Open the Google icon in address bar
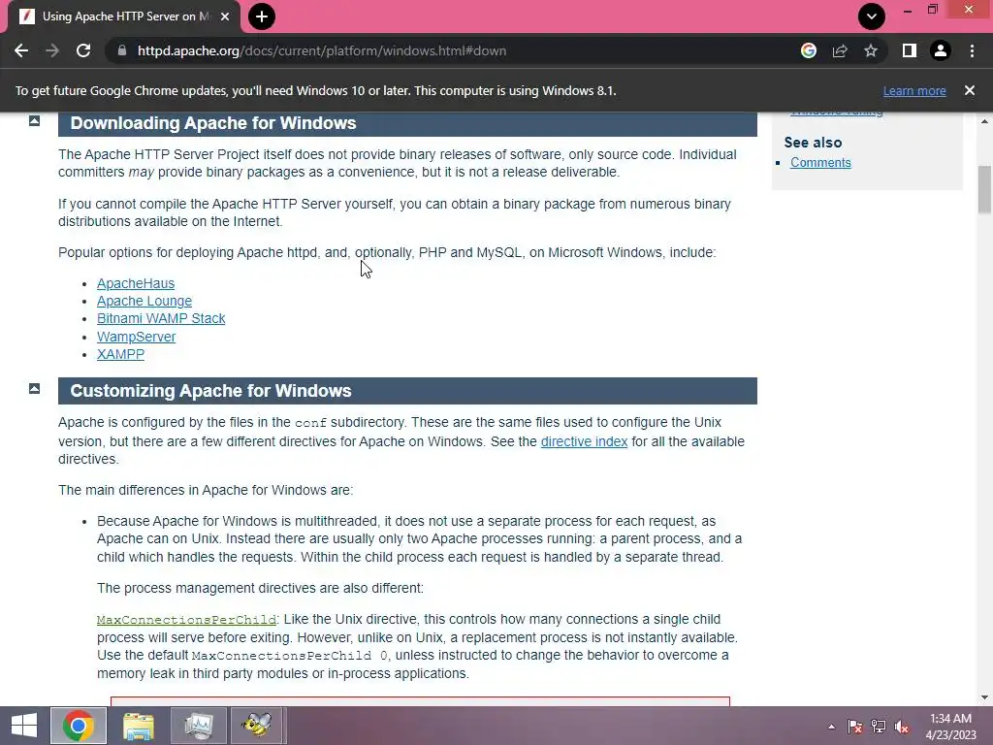The image size is (993, 745). 809,50
